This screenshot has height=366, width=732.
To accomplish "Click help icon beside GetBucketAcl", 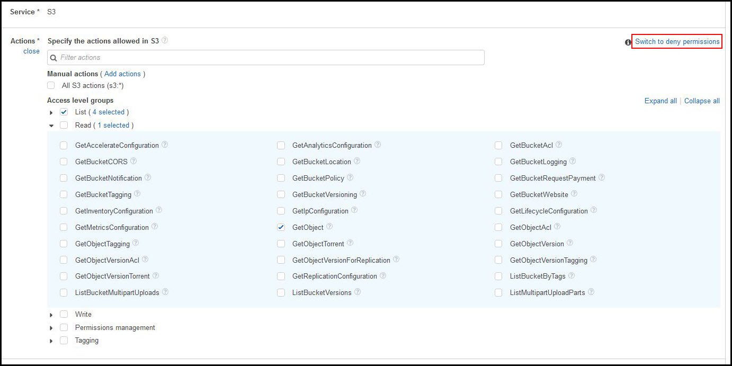I will [x=559, y=145].
